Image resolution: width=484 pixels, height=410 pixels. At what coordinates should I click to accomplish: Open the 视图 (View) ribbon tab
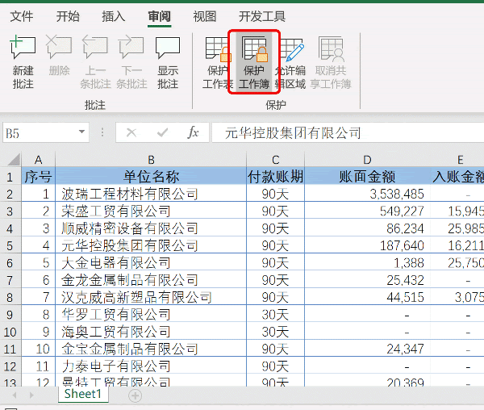tap(205, 16)
